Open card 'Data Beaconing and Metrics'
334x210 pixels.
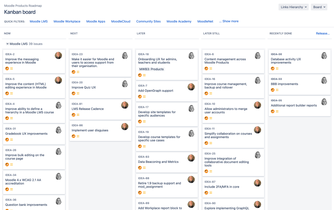click(167, 162)
